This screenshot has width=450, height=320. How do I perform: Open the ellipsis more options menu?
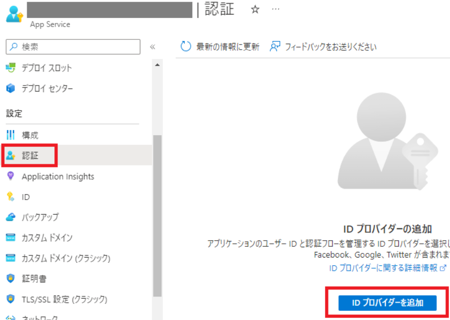click(x=276, y=10)
